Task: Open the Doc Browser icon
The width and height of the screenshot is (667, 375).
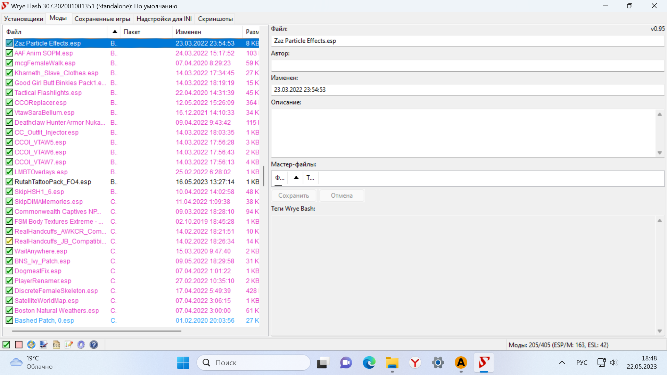Action: tap(56, 344)
